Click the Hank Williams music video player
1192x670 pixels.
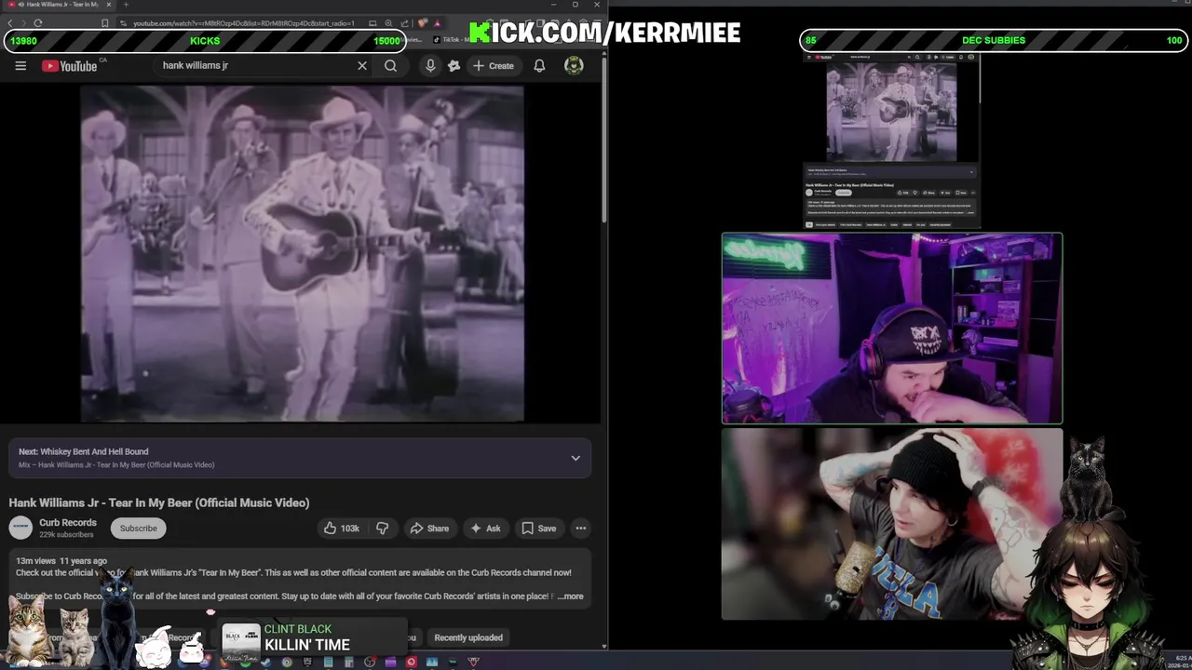(x=302, y=254)
